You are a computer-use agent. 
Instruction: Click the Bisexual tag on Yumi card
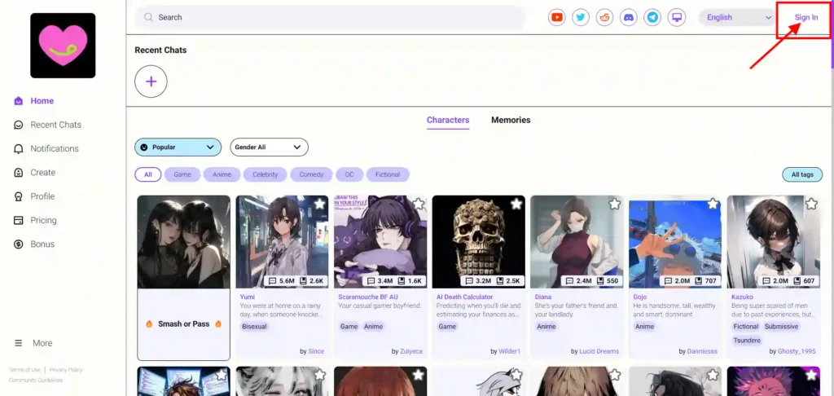click(x=254, y=326)
